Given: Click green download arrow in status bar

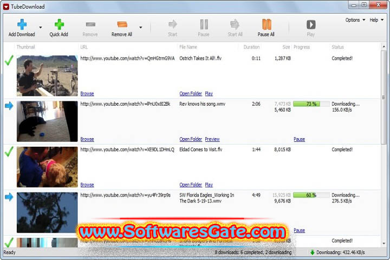Looking at the screenshot, I should (x=313, y=252).
